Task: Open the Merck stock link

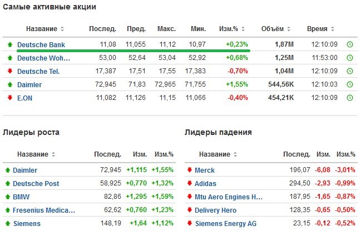Action: 205,170
